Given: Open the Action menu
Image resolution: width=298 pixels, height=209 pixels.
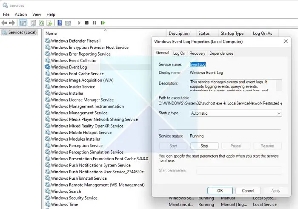Looking at the screenshot, I should 21,14.
